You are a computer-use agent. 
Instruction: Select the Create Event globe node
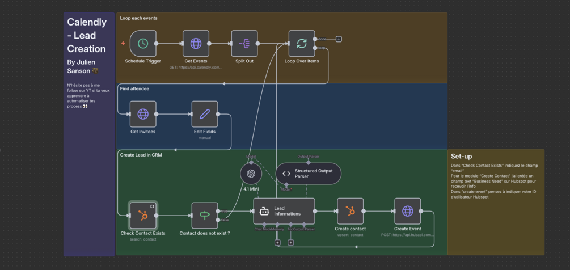click(407, 211)
